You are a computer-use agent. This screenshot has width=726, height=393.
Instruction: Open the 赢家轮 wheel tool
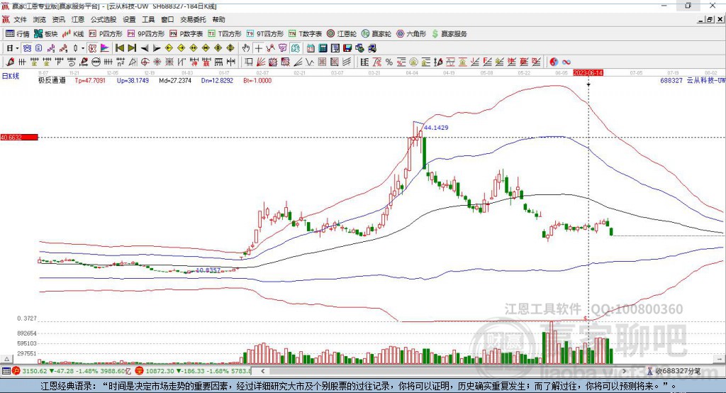point(376,34)
